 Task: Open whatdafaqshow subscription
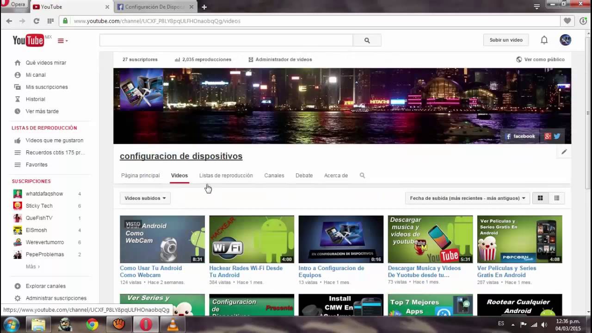click(x=44, y=194)
